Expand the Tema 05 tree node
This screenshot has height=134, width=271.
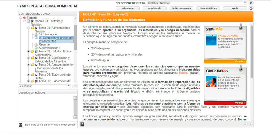[x=28, y=75]
